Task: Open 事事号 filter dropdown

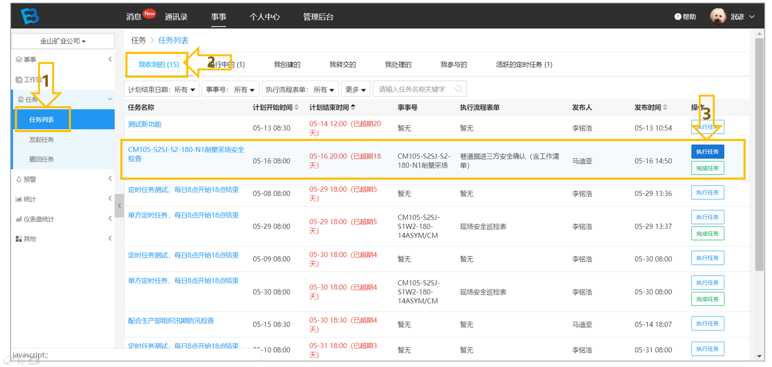Action: pos(230,89)
